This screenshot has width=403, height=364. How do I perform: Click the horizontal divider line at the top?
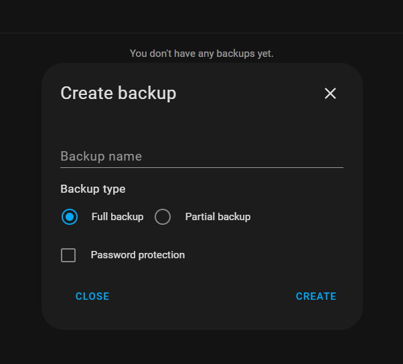[x=201, y=33]
